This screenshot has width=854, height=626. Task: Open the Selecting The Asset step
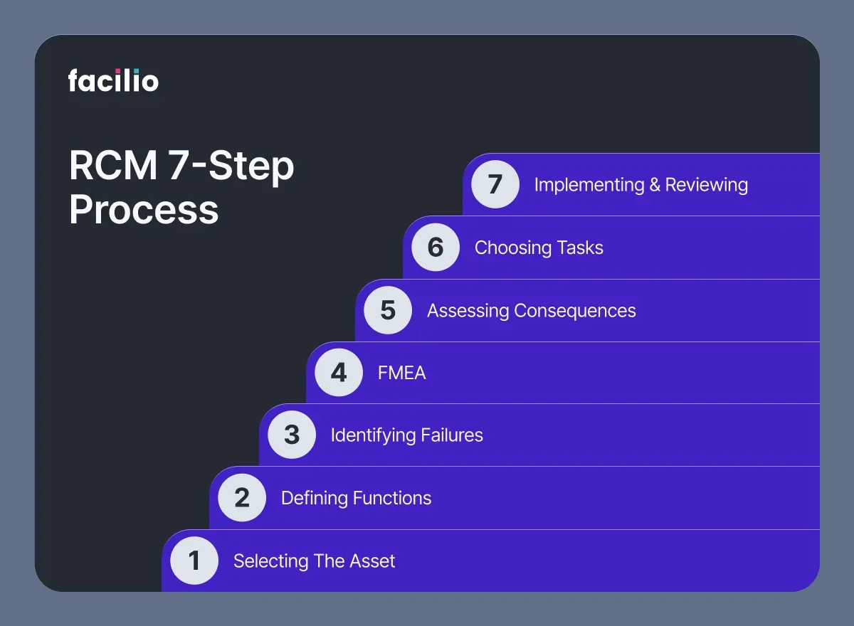point(314,561)
